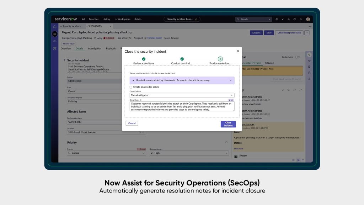
Task: Favorite the Security Incident Response star
Action: (196, 19)
